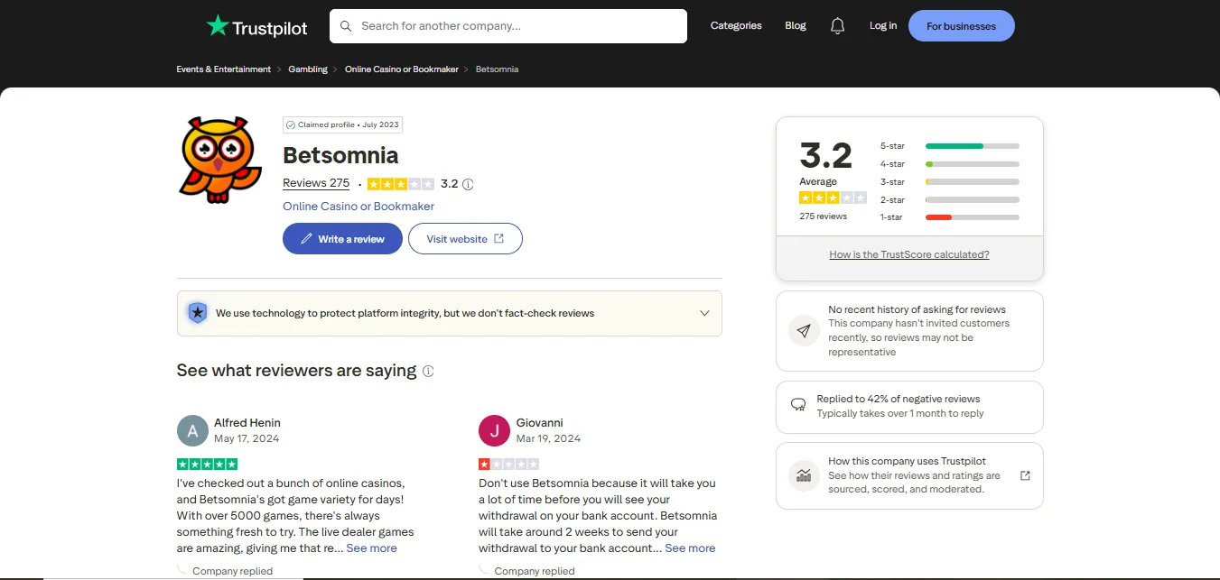Click the 4-star rating bar
Viewport: 1220px width, 580px height.
[973, 164]
